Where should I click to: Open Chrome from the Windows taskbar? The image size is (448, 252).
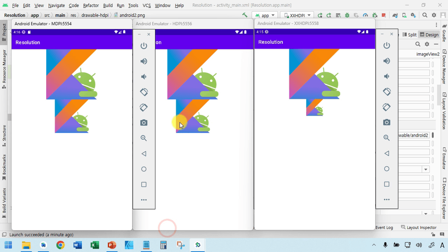click(60, 245)
